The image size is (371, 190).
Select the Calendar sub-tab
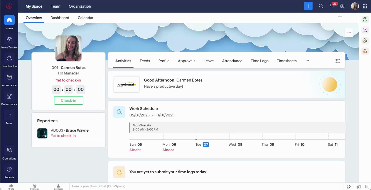pyautogui.click(x=86, y=18)
